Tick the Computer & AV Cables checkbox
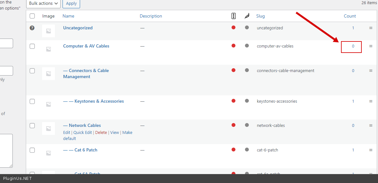Screen dimensions: 378x183 pos(32,46)
